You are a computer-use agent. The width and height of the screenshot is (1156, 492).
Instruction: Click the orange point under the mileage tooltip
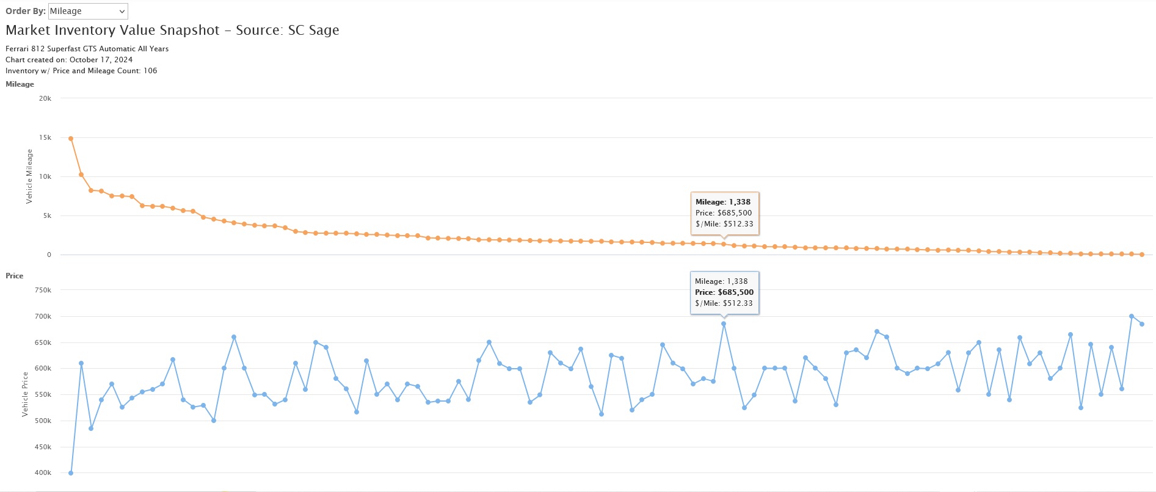pos(724,244)
